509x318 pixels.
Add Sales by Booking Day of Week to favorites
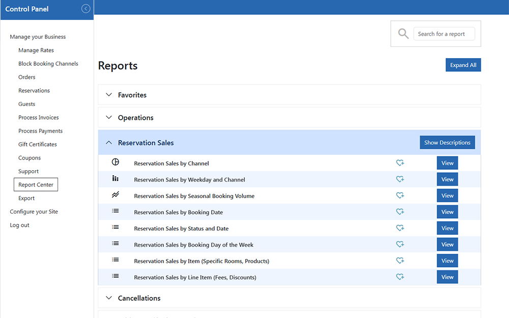click(400, 245)
